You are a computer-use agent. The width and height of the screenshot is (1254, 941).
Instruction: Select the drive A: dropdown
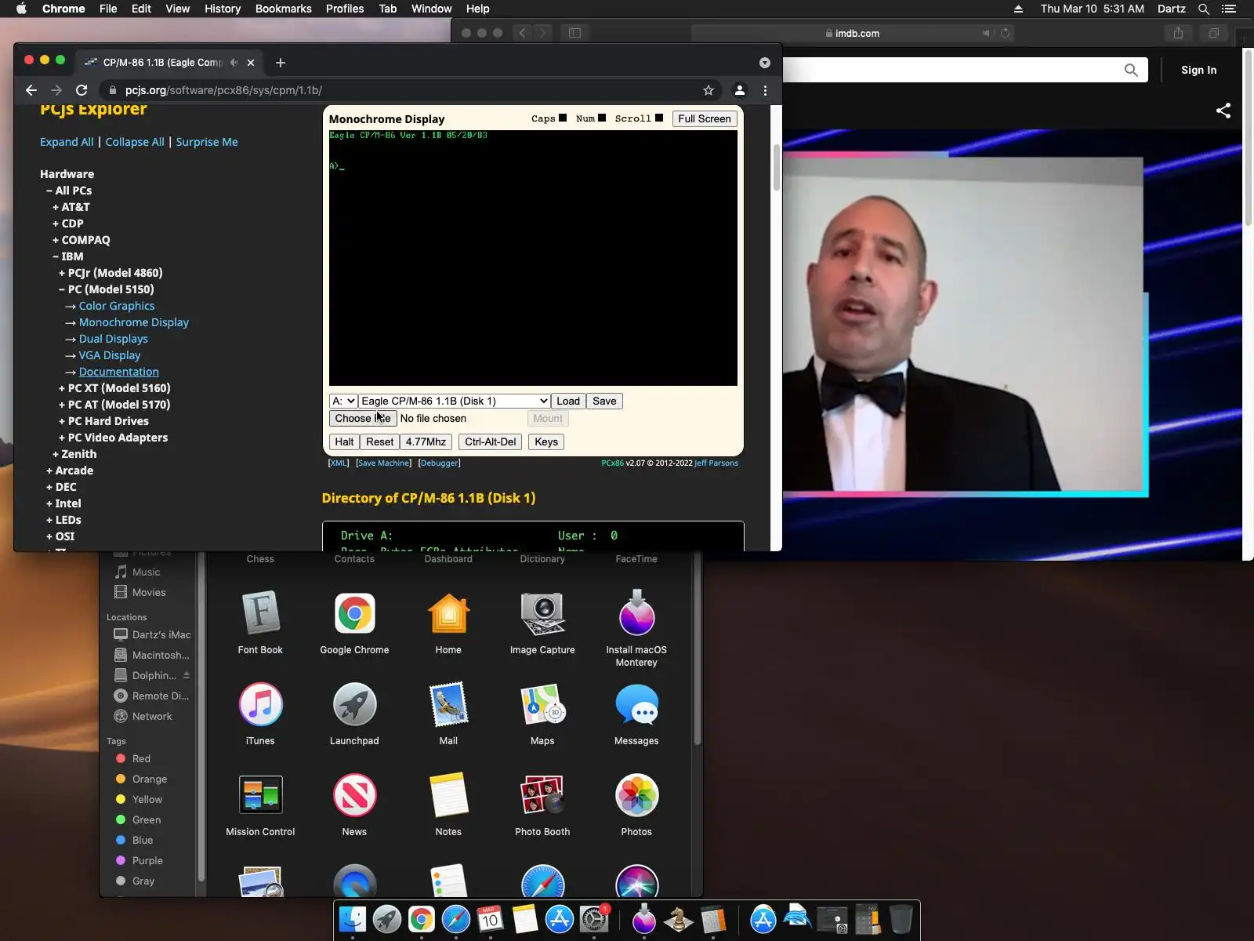343,401
